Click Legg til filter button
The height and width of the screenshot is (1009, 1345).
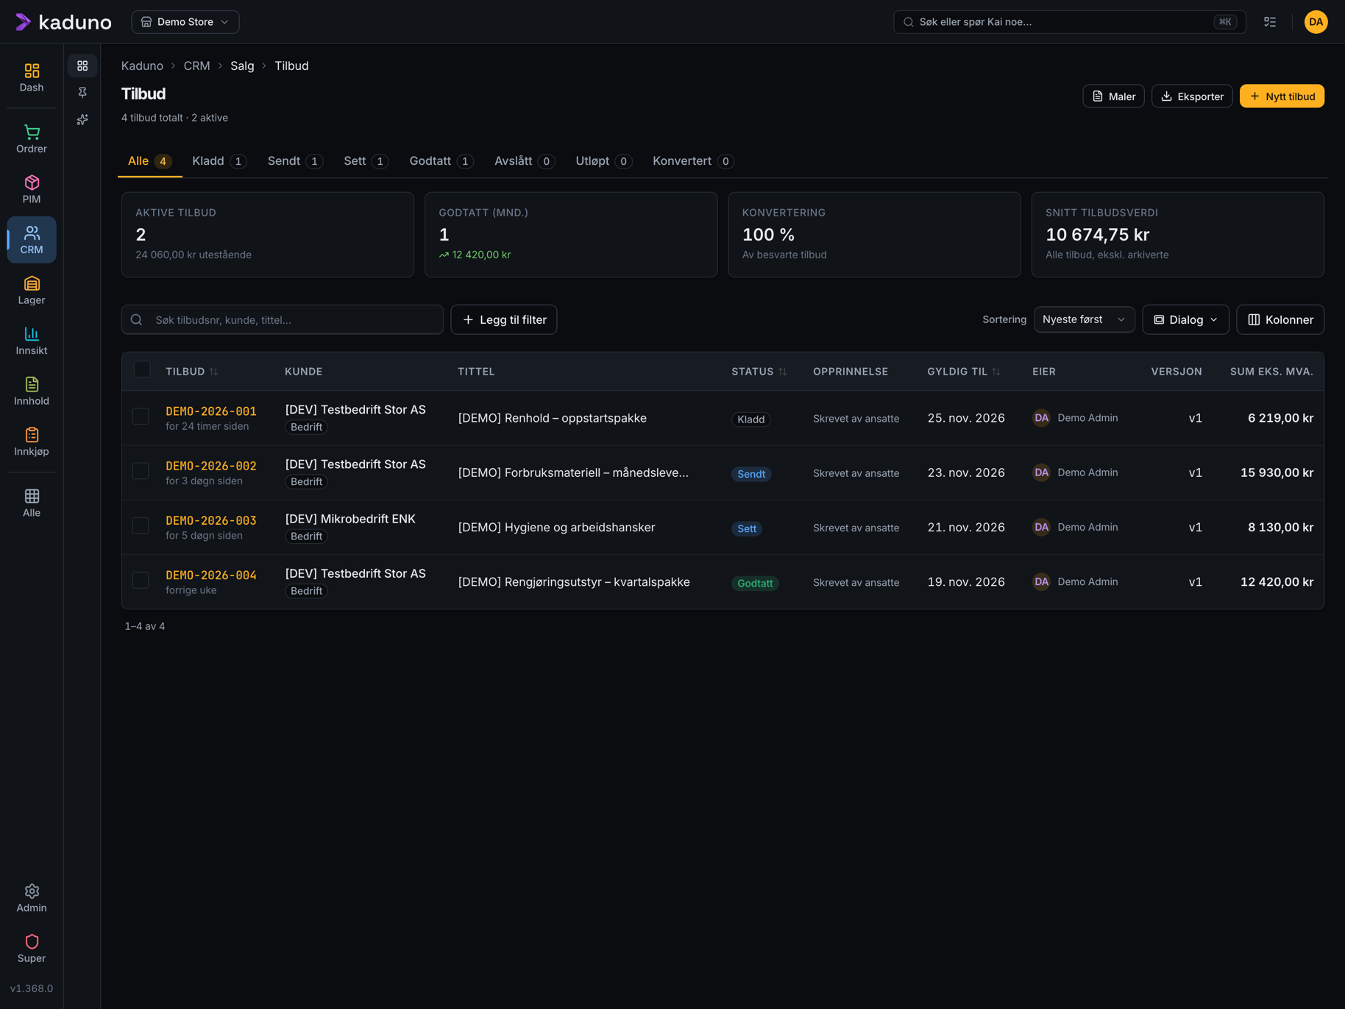(504, 319)
